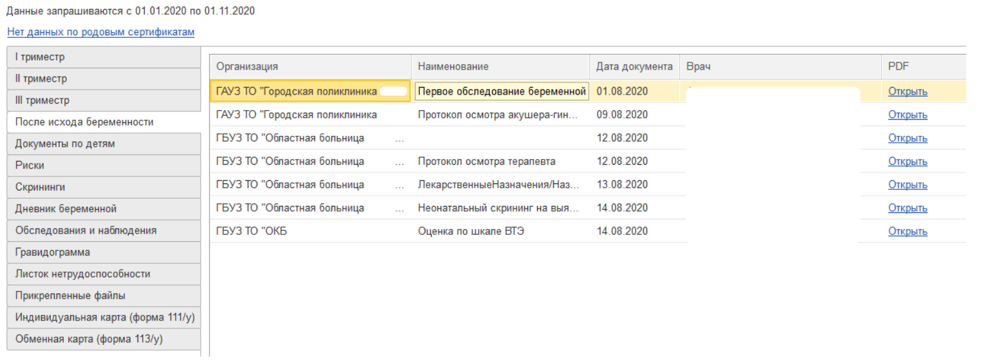This screenshot has width=981, height=361.
Task: Sort by the Дата документа column header
Action: point(634,66)
